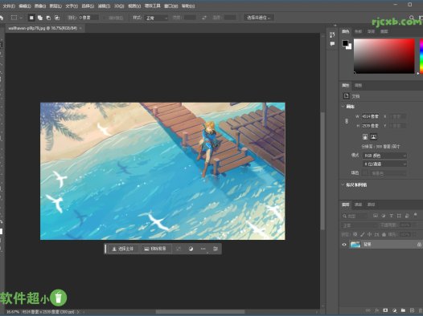Image resolution: width=423 pixels, height=316 pixels.
Task: Open the Edit menu
Action: [x=25, y=6]
